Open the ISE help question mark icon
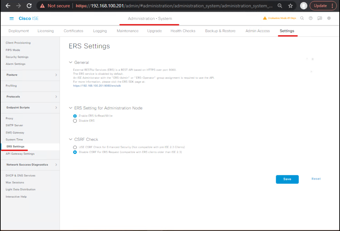340x231 pixels. [x=311, y=18]
